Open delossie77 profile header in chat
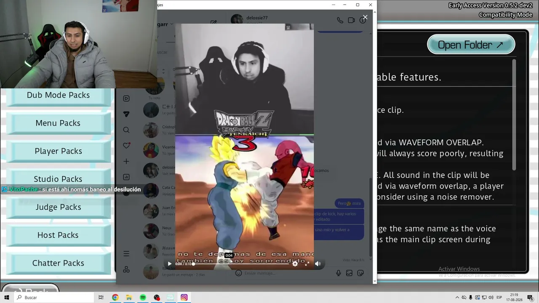Screen dimensions: 539x303 coord(249,19)
